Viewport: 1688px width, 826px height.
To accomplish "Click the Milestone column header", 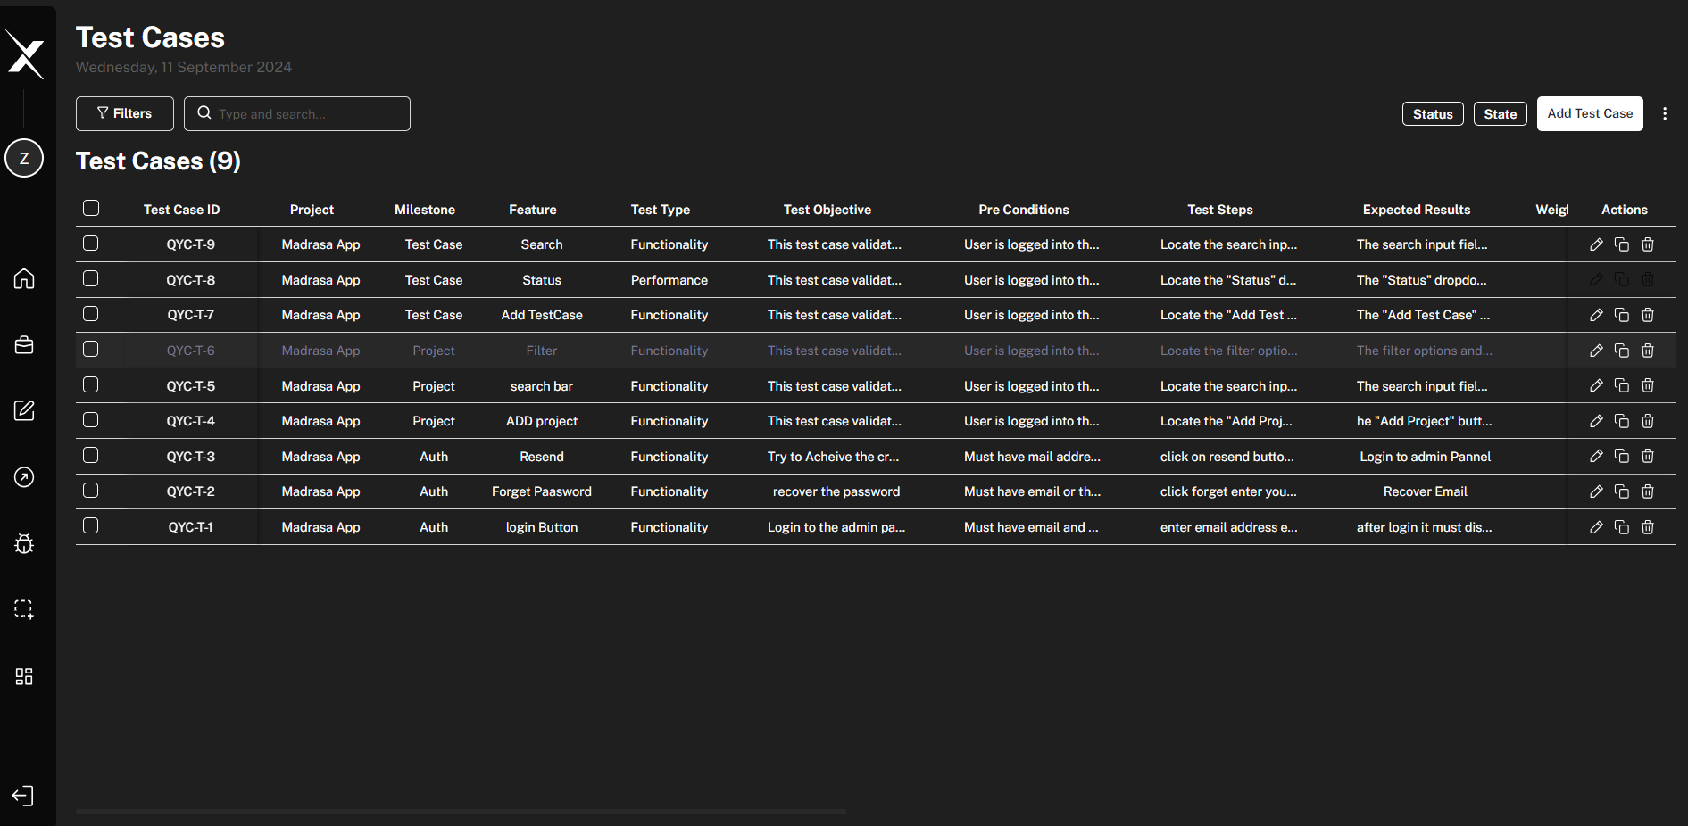I will 425,210.
